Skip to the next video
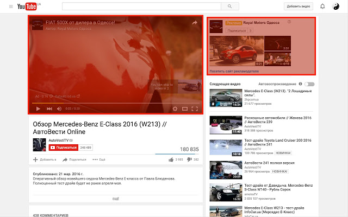This screenshot has width=348, height=217. pos(49,108)
